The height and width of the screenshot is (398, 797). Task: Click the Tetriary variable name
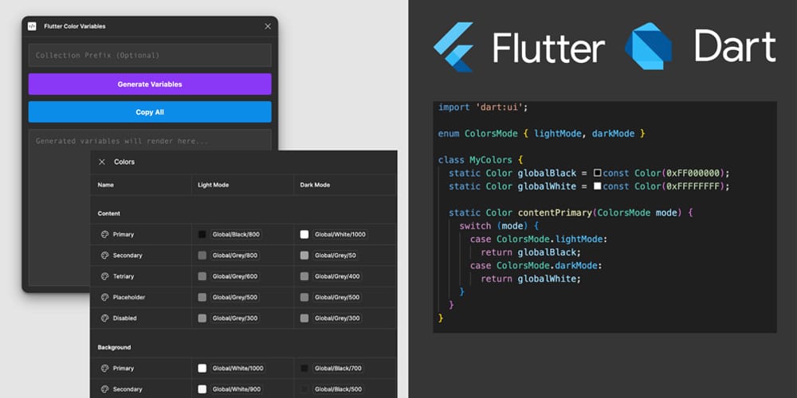(124, 276)
